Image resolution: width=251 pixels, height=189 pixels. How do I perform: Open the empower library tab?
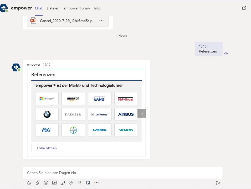[x=76, y=8]
